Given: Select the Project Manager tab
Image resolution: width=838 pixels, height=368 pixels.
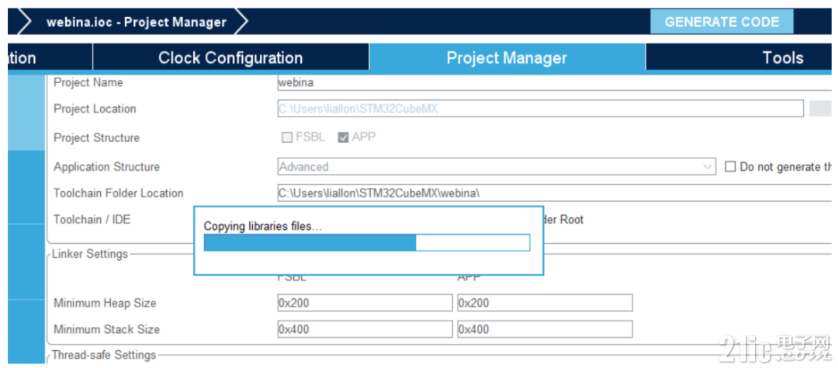Looking at the screenshot, I should click(507, 57).
